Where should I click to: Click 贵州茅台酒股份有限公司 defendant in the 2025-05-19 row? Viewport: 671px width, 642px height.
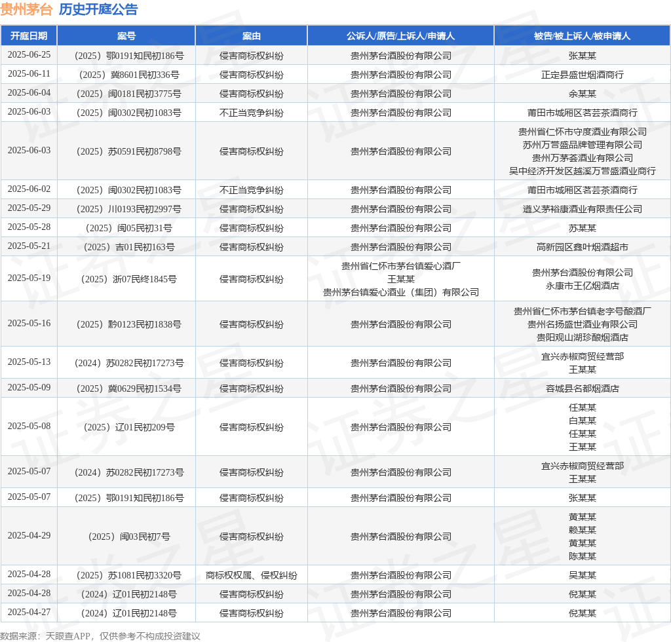click(582, 273)
